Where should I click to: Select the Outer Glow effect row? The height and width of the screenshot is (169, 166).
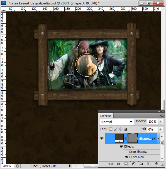[137, 157]
